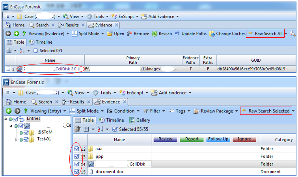
Task: Click the Up arrow beside Viewing (Evidence)
Action: pos(24,33)
